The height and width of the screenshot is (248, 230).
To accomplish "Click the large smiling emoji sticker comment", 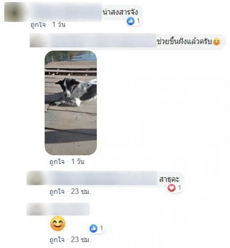I will click(58, 224).
